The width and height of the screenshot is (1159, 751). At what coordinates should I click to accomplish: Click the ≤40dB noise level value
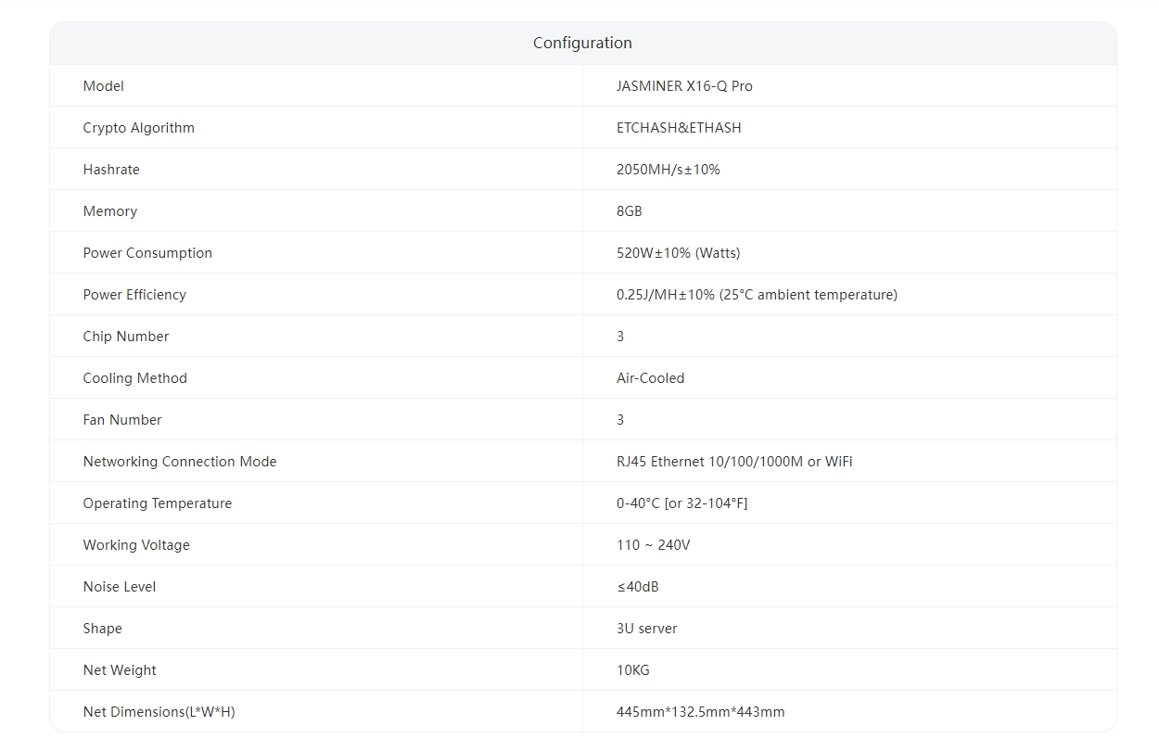[638, 587]
